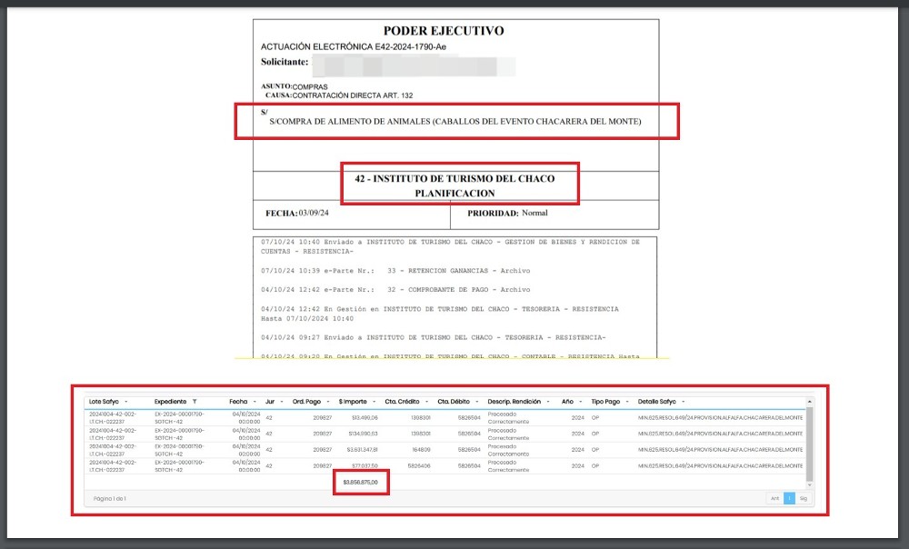Click the 'Solicitante:' label

[285, 62]
